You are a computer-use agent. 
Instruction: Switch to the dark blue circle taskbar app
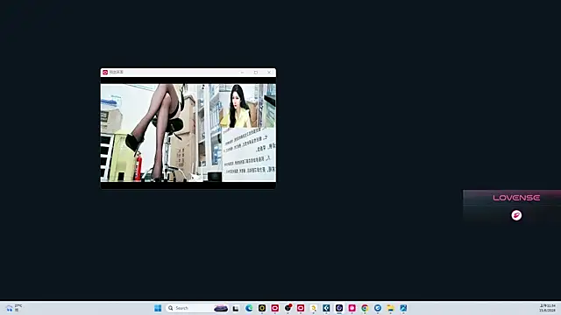point(339,308)
